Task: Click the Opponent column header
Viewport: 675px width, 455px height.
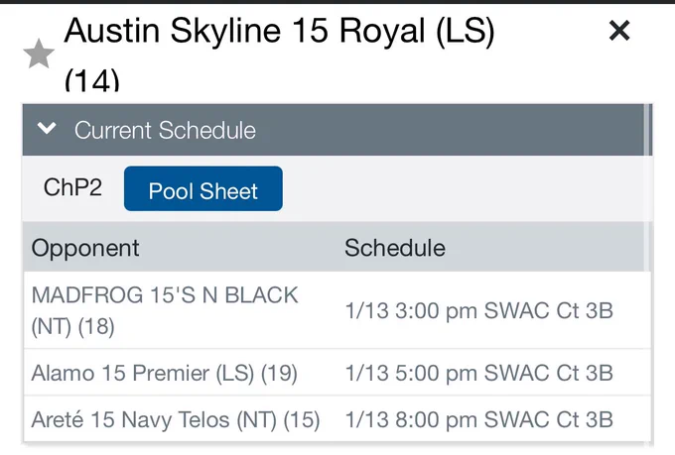Action: coord(85,248)
